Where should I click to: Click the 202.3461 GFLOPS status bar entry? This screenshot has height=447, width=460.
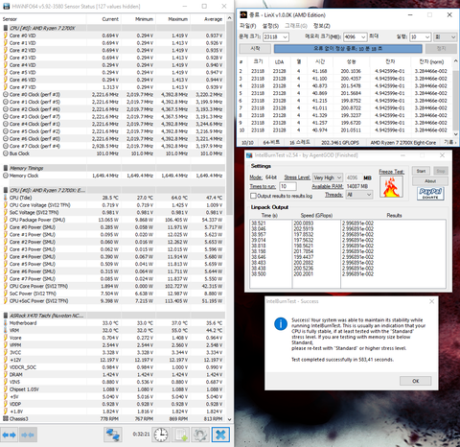(340, 143)
